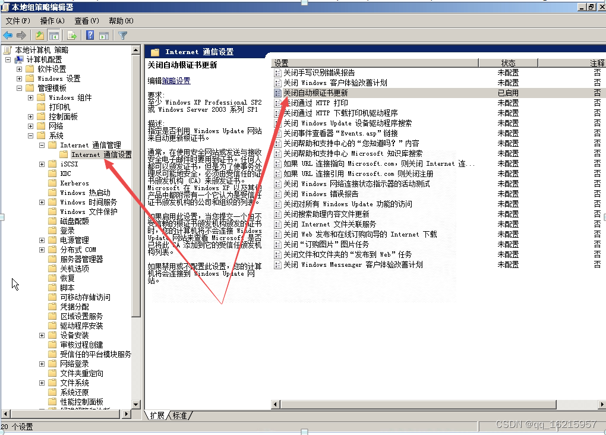Collapse the 系统 tree node
This screenshot has height=435, width=606.
tap(30, 135)
